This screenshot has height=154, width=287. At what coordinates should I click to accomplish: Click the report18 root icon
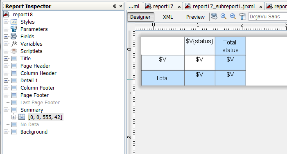coord(6,14)
